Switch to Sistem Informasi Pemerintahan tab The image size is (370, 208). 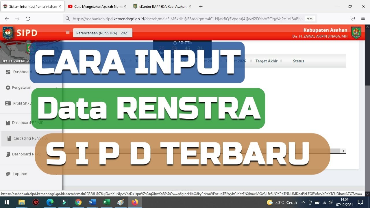(x=33, y=6)
